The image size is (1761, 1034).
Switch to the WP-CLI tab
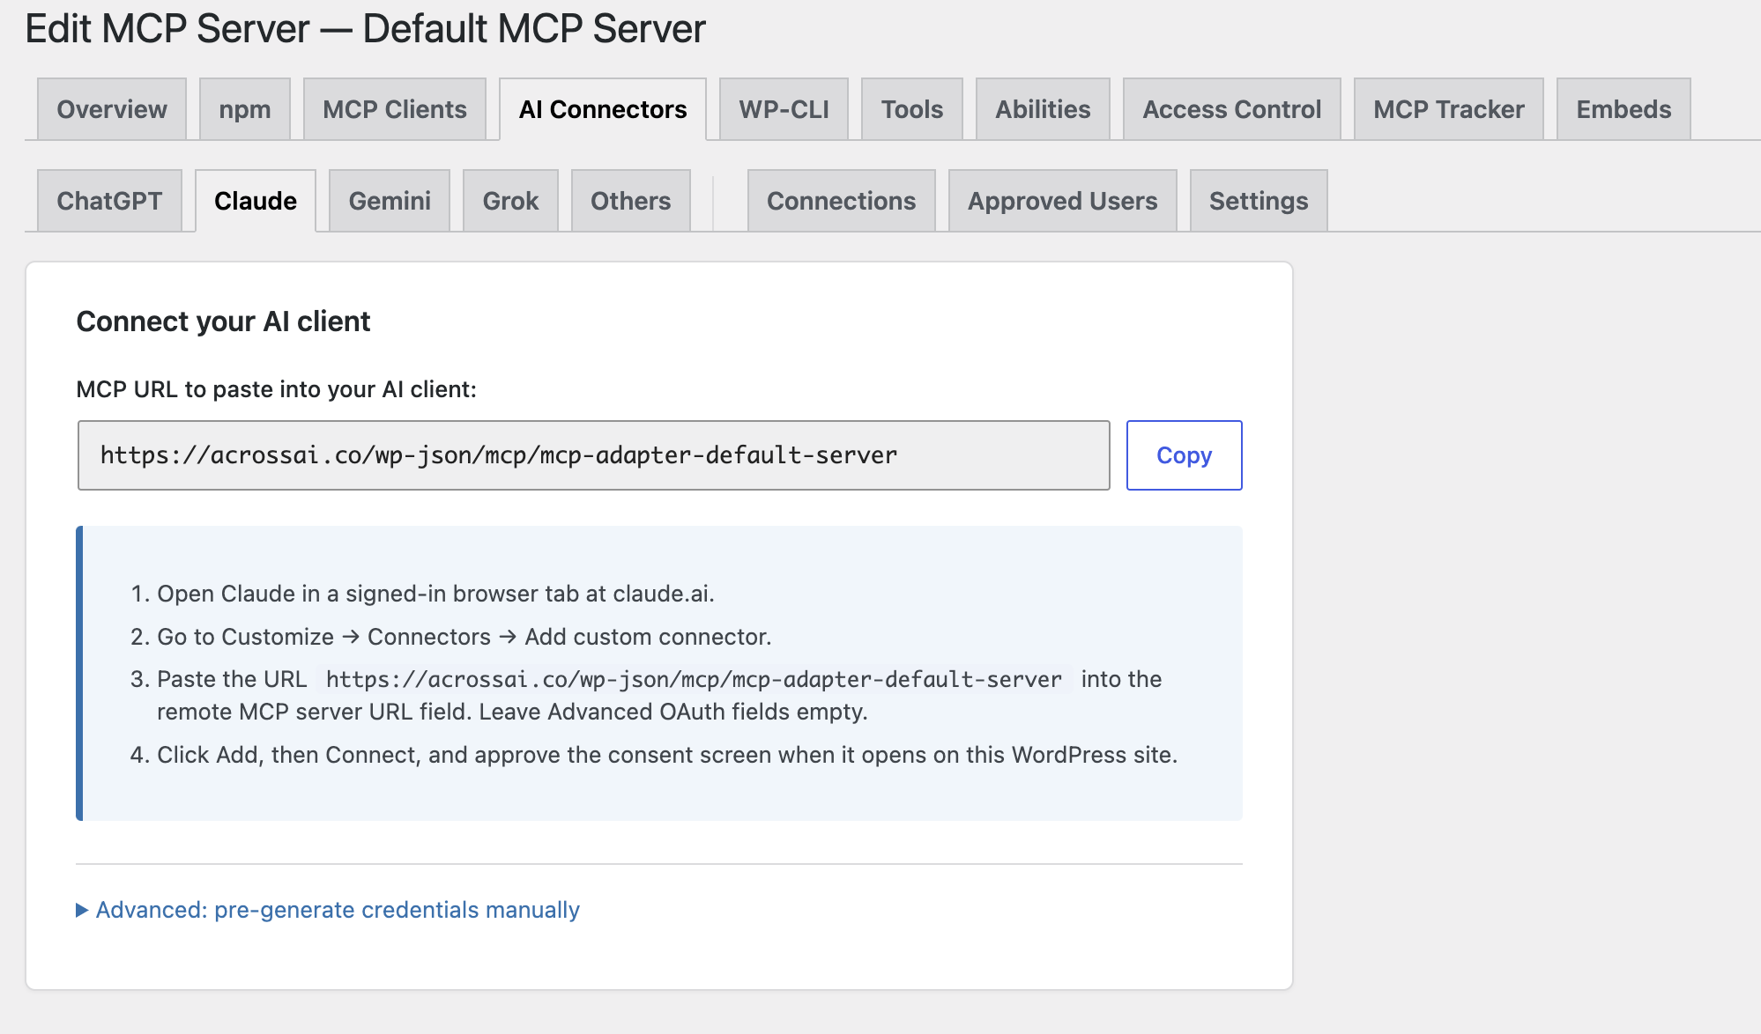coord(784,109)
